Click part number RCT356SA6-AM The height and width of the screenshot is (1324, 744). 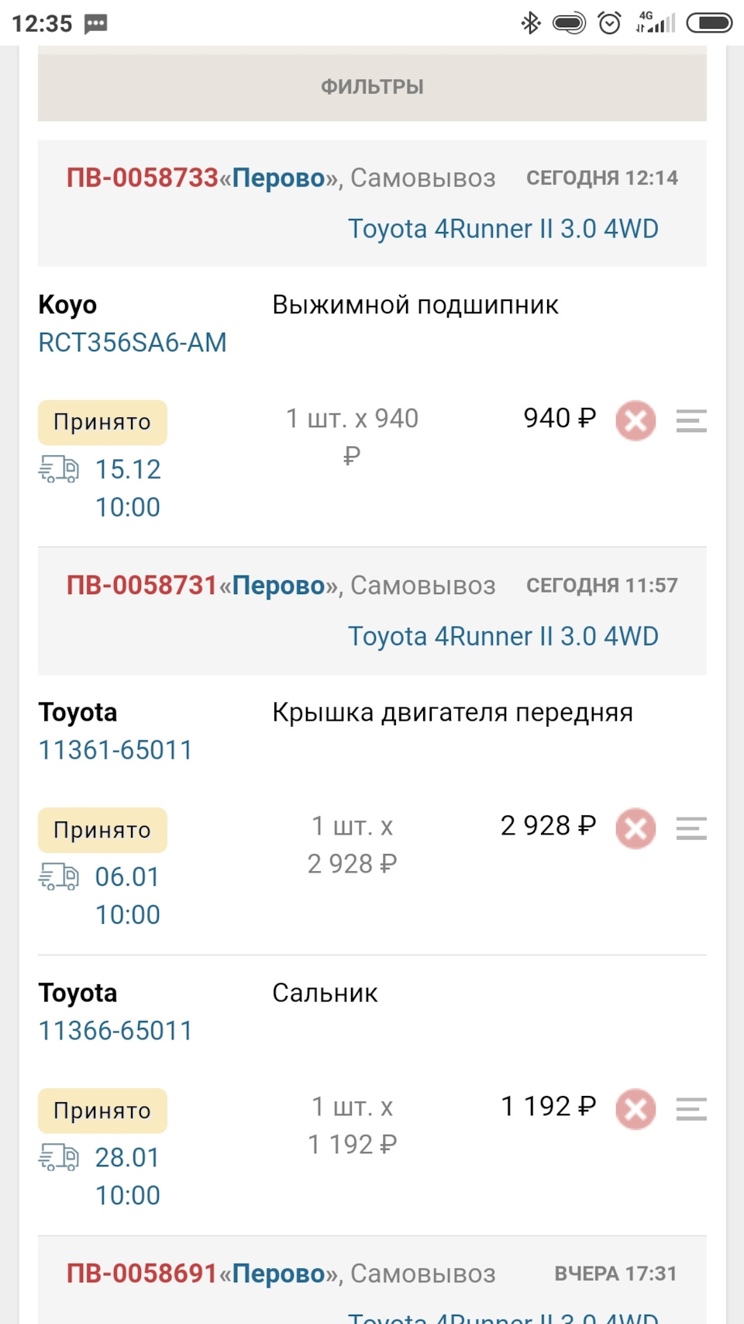pyautogui.click(x=132, y=342)
